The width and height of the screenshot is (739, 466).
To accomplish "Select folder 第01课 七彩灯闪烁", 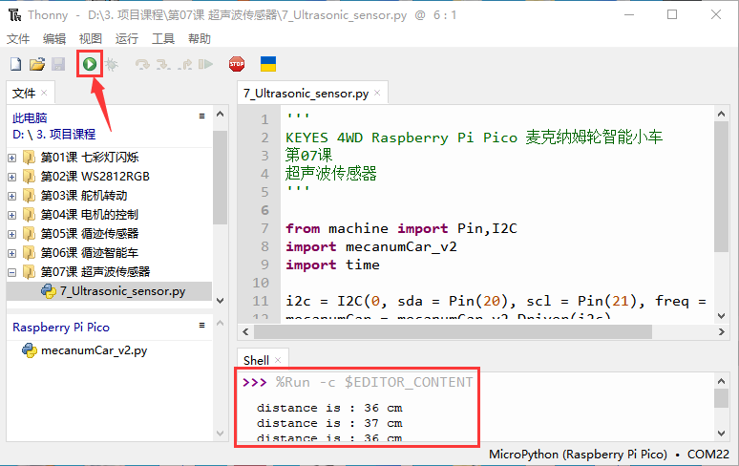I will coord(90,157).
